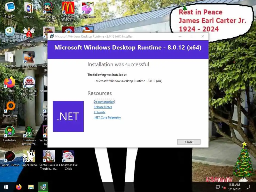Close the installer window with the X
This screenshot has width=256, height=192.
coord(202,36)
